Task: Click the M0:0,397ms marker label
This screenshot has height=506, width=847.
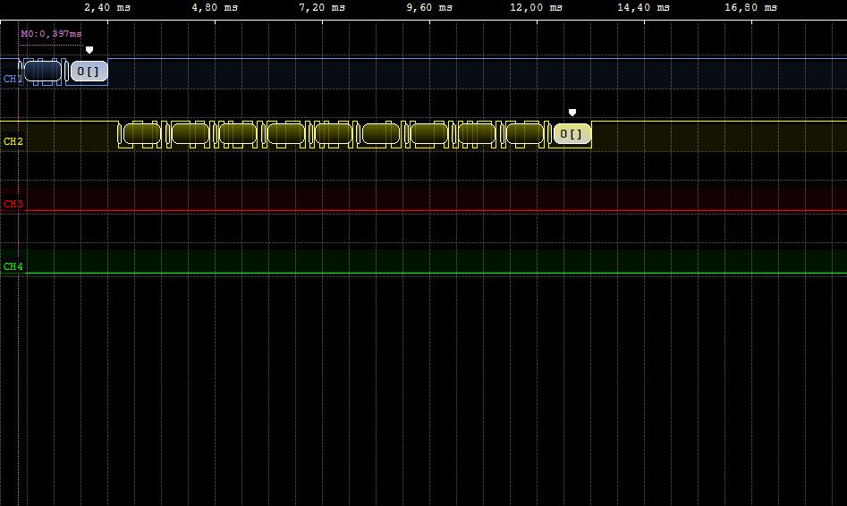Action: [x=51, y=34]
